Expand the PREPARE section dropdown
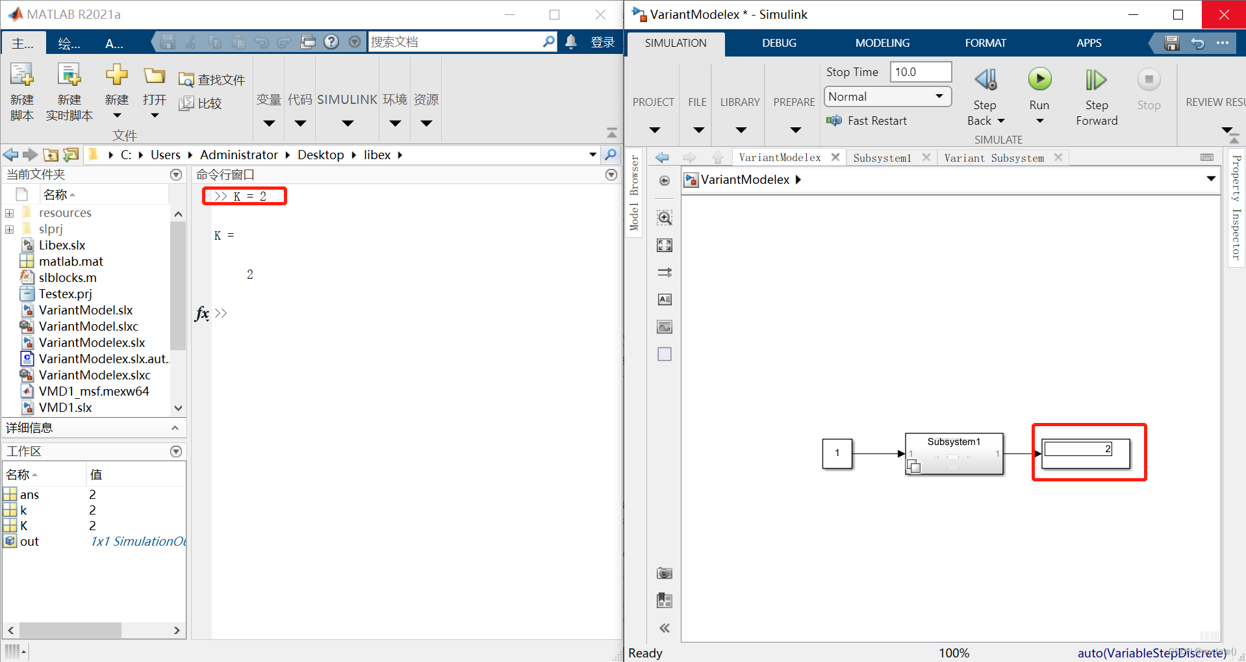This screenshot has width=1246, height=662. (x=795, y=130)
